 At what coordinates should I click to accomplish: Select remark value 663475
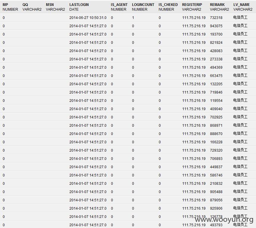(216, 76)
